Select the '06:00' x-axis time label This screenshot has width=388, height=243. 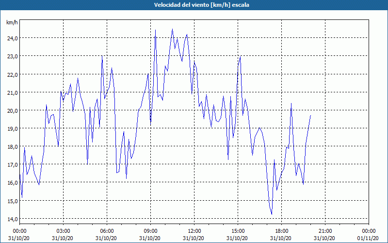(107, 231)
